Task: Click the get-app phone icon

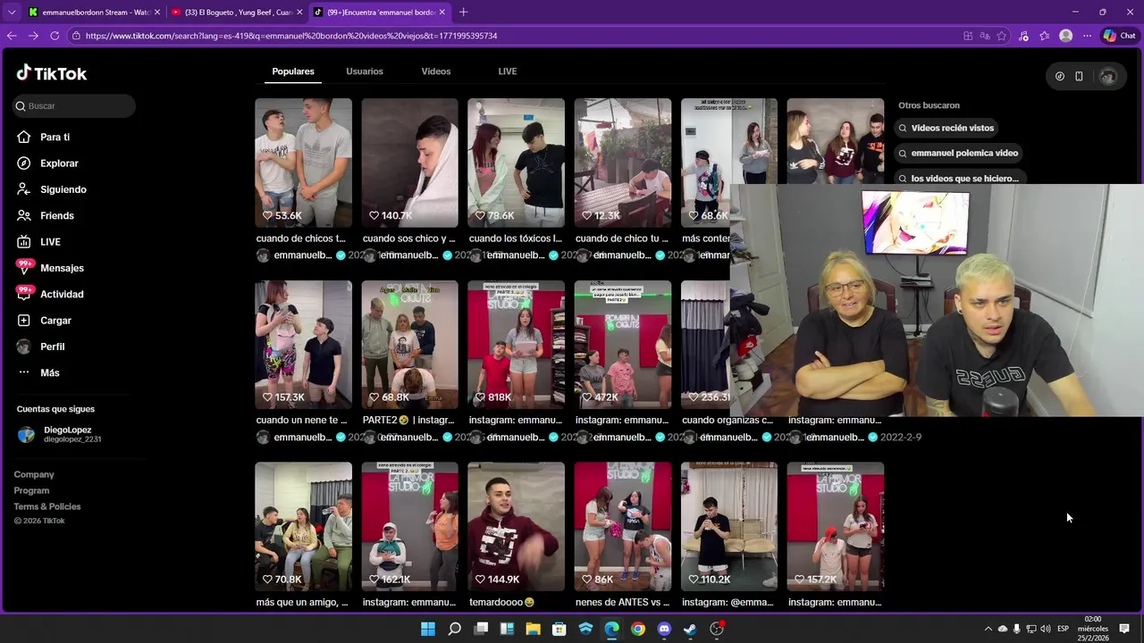Action: 1079,77
